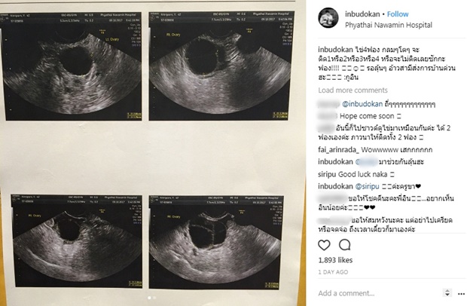This screenshot has height=306, width=467.
Task: Select the top-left Lt. Ovary ultrasound image
Action: (71, 66)
